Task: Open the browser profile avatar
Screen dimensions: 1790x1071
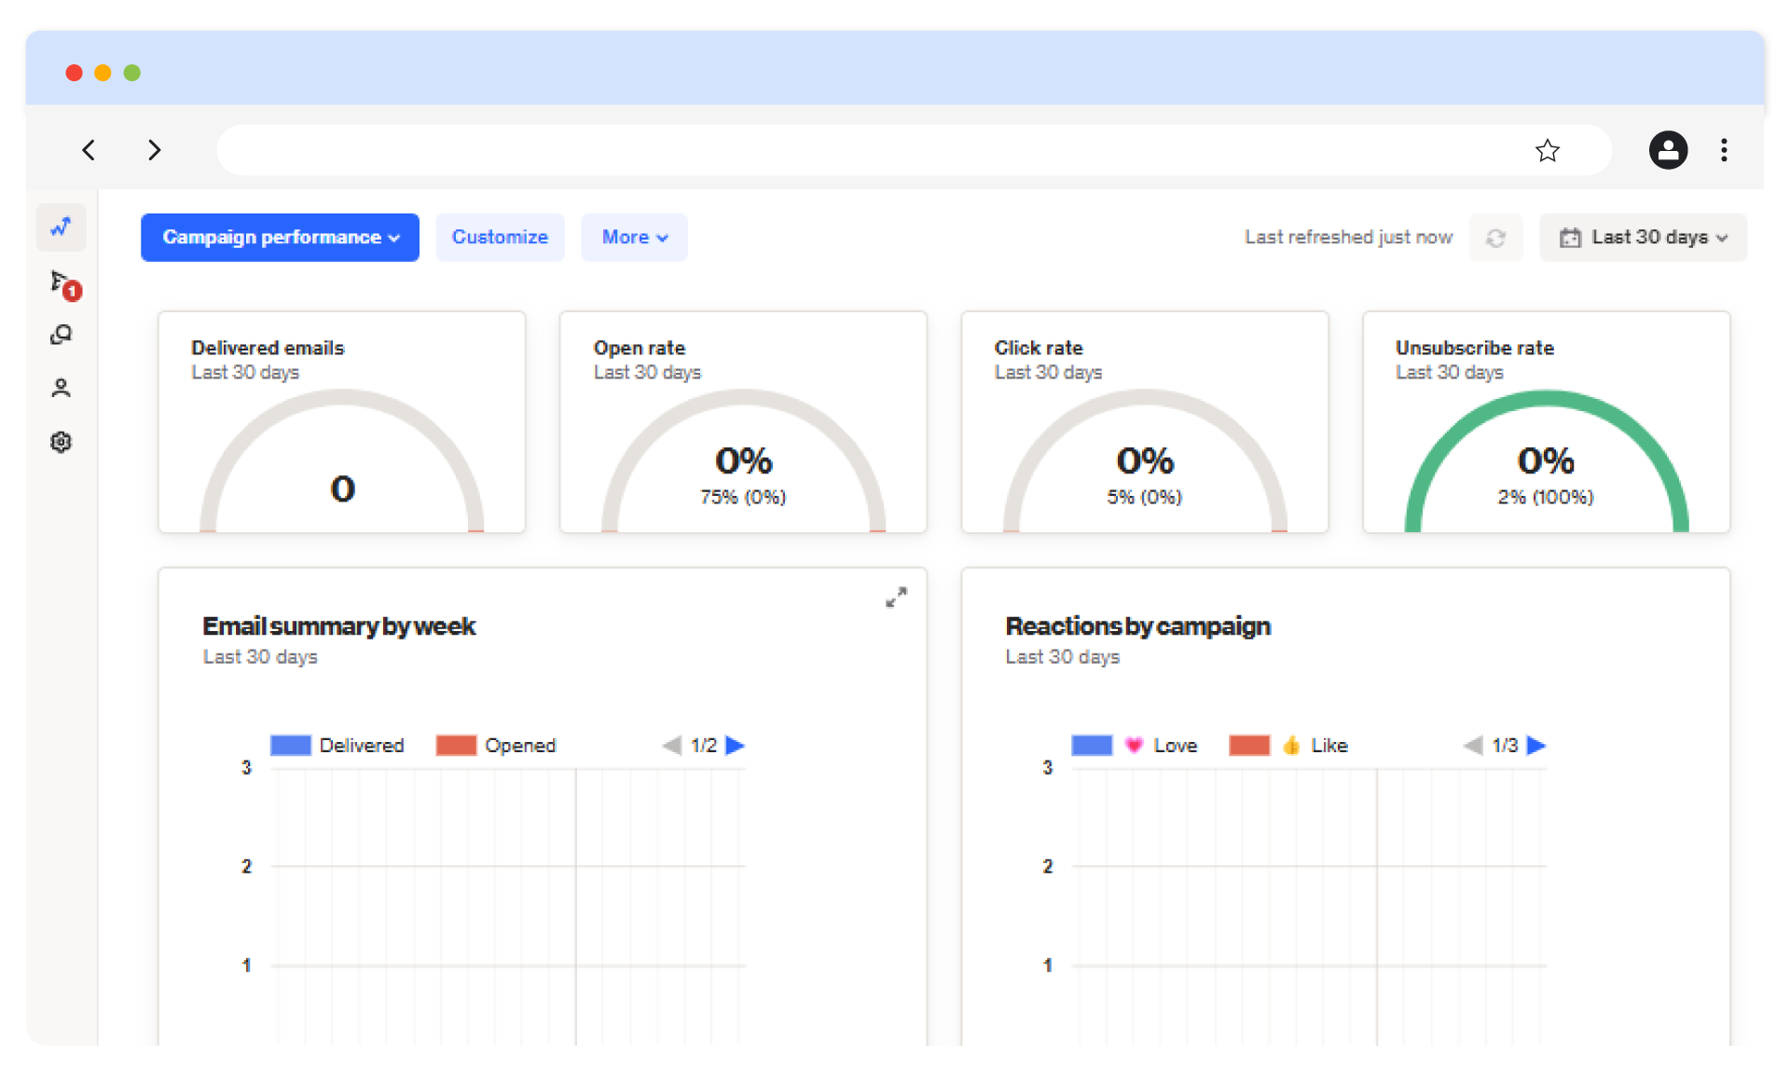Action: [1668, 150]
